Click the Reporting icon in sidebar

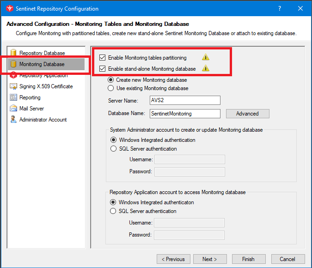(13, 97)
